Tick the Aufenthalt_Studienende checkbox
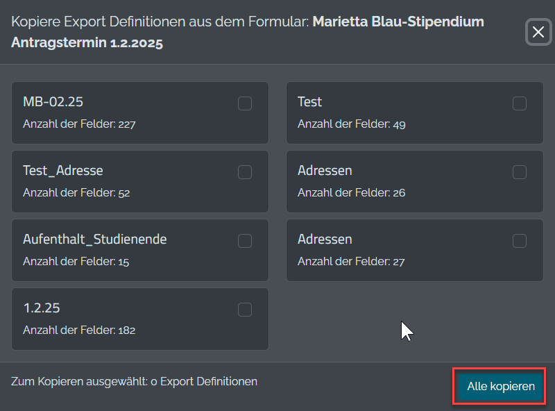The height and width of the screenshot is (411, 555). [x=244, y=240]
